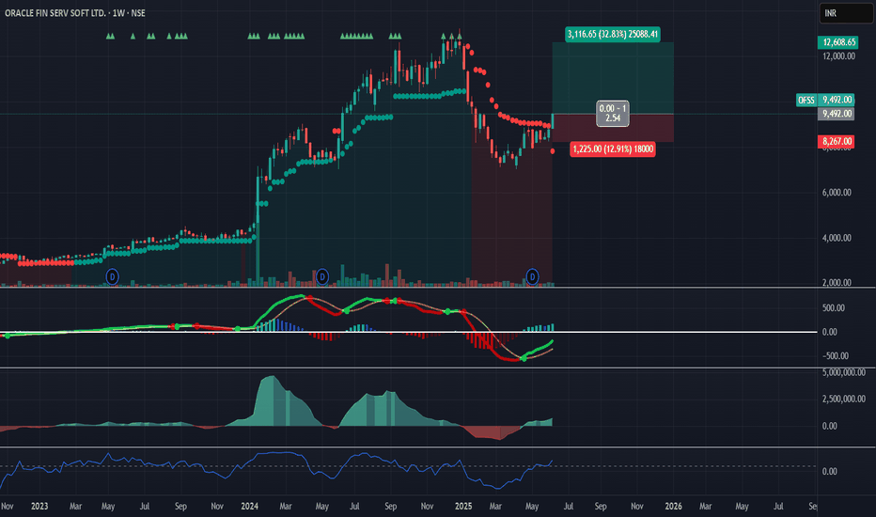Screen dimensions: 876x517
Task: Click the 6,000.00 price axis label
Action: pyautogui.click(x=837, y=193)
